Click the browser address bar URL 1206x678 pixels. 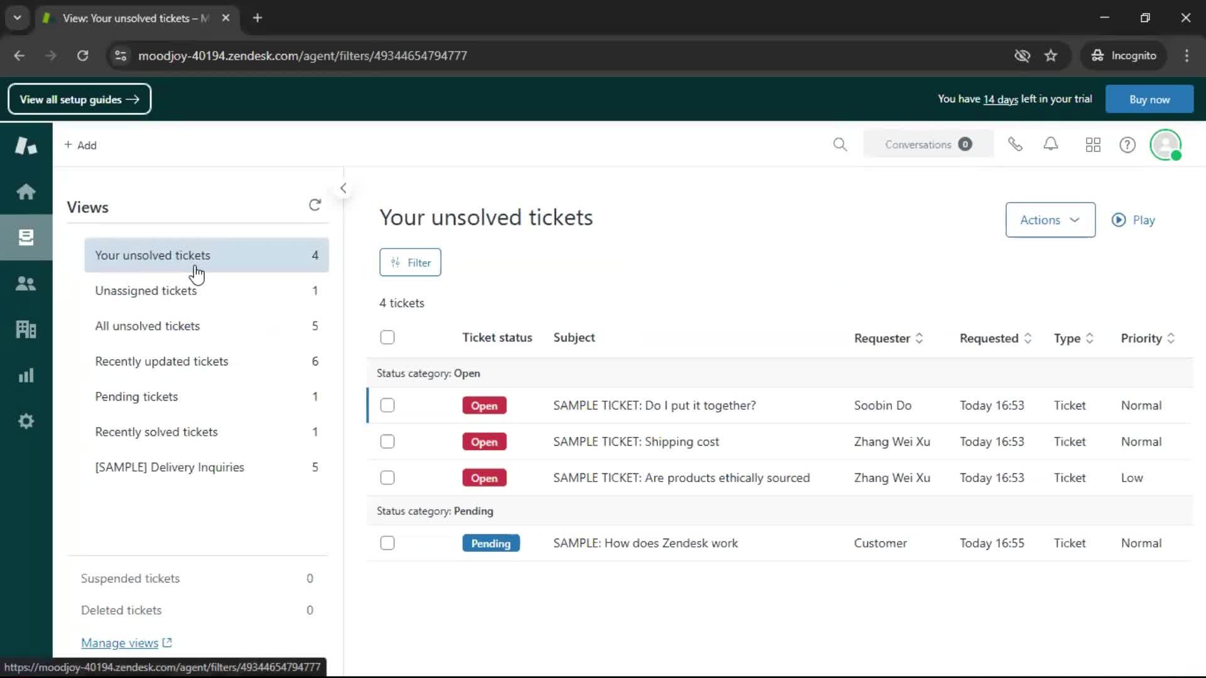point(302,56)
